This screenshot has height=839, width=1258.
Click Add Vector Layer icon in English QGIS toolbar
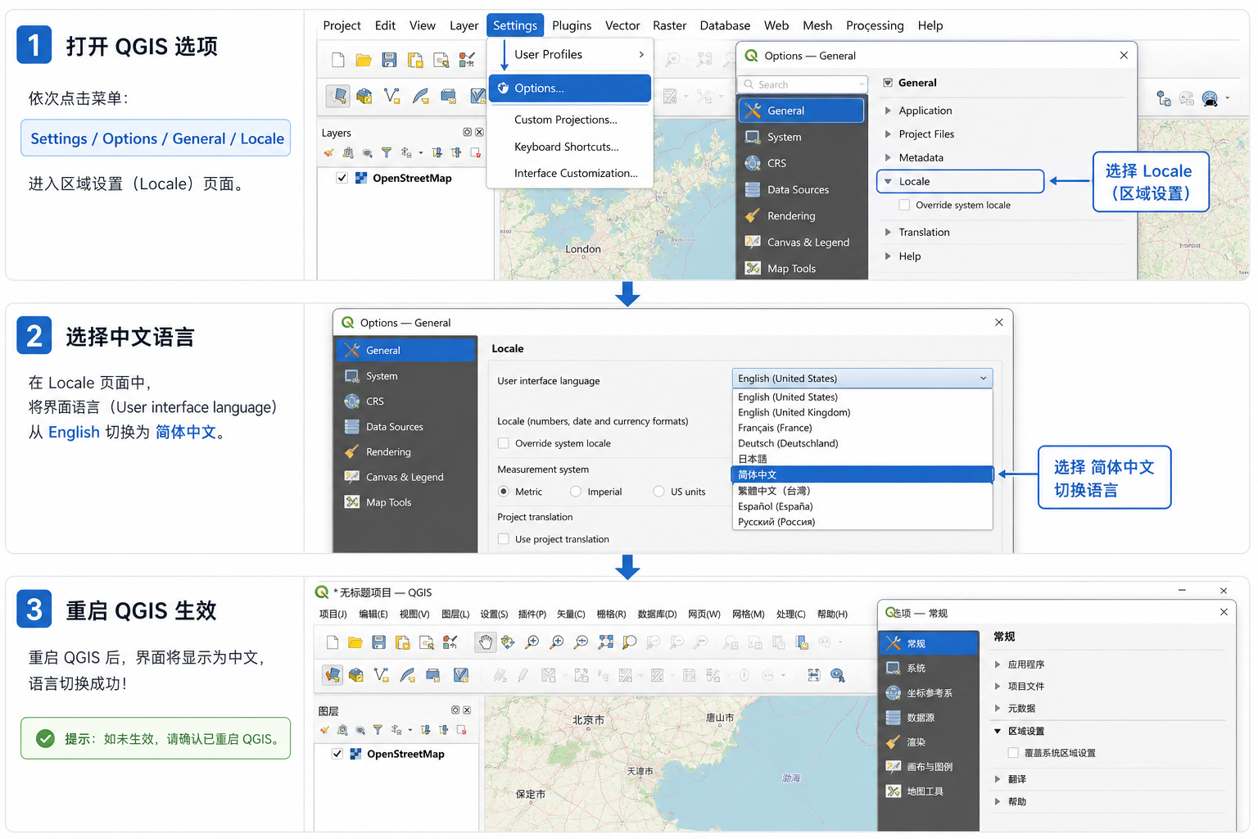point(392,97)
